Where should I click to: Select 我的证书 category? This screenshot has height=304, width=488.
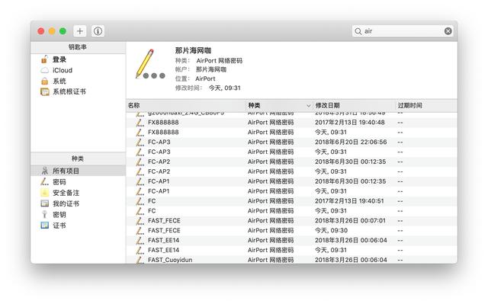(78, 203)
